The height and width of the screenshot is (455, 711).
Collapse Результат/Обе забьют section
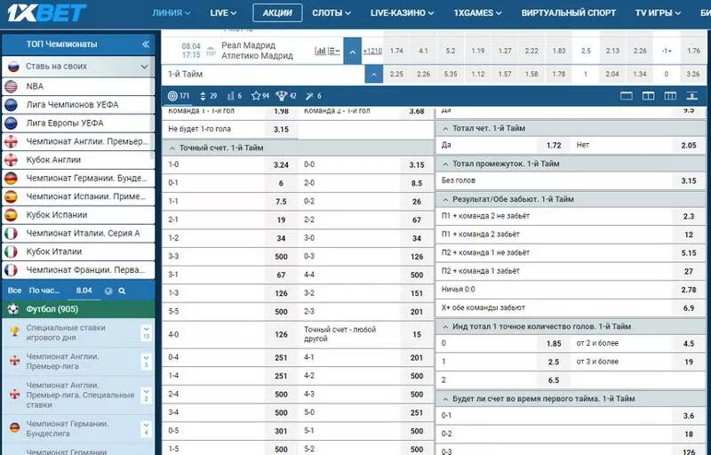571,199
